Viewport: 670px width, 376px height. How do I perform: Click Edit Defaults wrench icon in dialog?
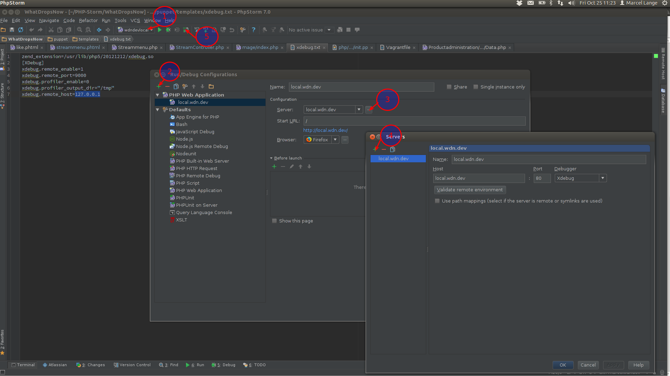tap(185, 86)
